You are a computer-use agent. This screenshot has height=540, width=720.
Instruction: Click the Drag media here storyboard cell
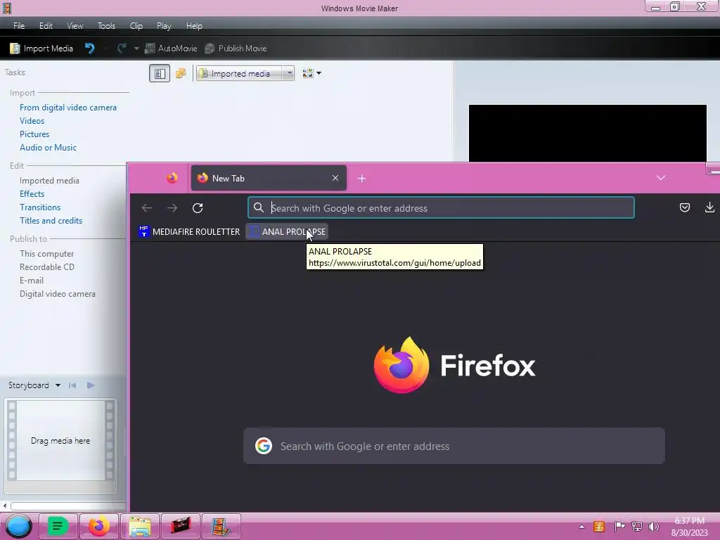tap(60, 441)
